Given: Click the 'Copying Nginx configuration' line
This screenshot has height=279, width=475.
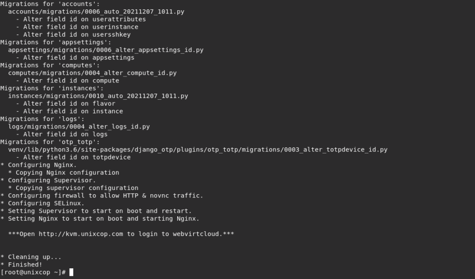Looking at the screenshot, I should (x=64, y=172).
